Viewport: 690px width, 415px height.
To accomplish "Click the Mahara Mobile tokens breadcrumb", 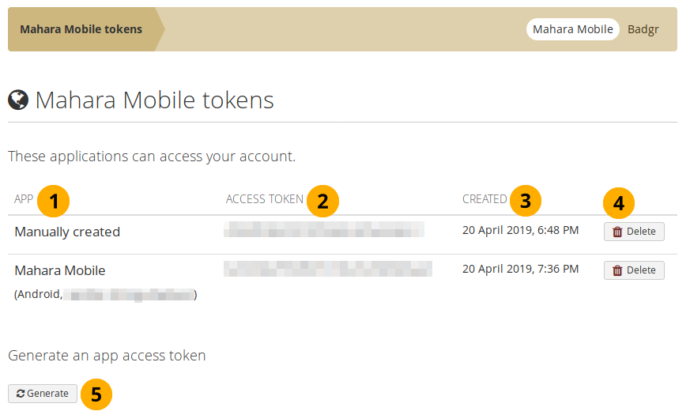I will (x=81, y=29).
